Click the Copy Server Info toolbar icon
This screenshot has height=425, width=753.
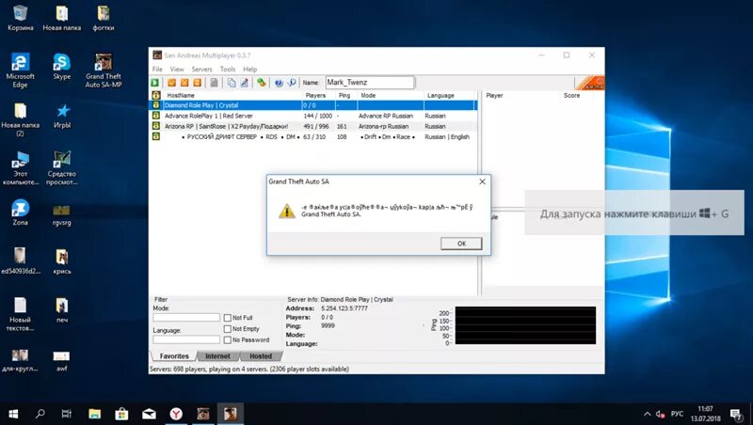tap(232, 83)
